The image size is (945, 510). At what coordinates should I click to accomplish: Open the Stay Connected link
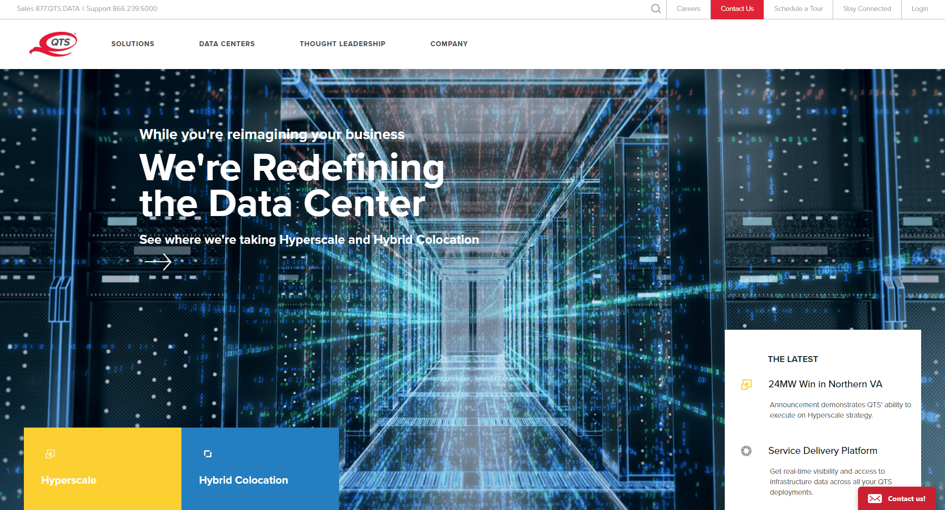pos(867,9)
